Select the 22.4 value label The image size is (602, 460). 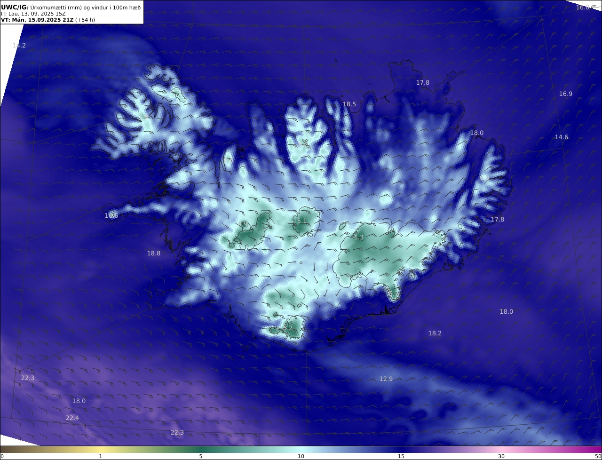[x=72, y=418]
